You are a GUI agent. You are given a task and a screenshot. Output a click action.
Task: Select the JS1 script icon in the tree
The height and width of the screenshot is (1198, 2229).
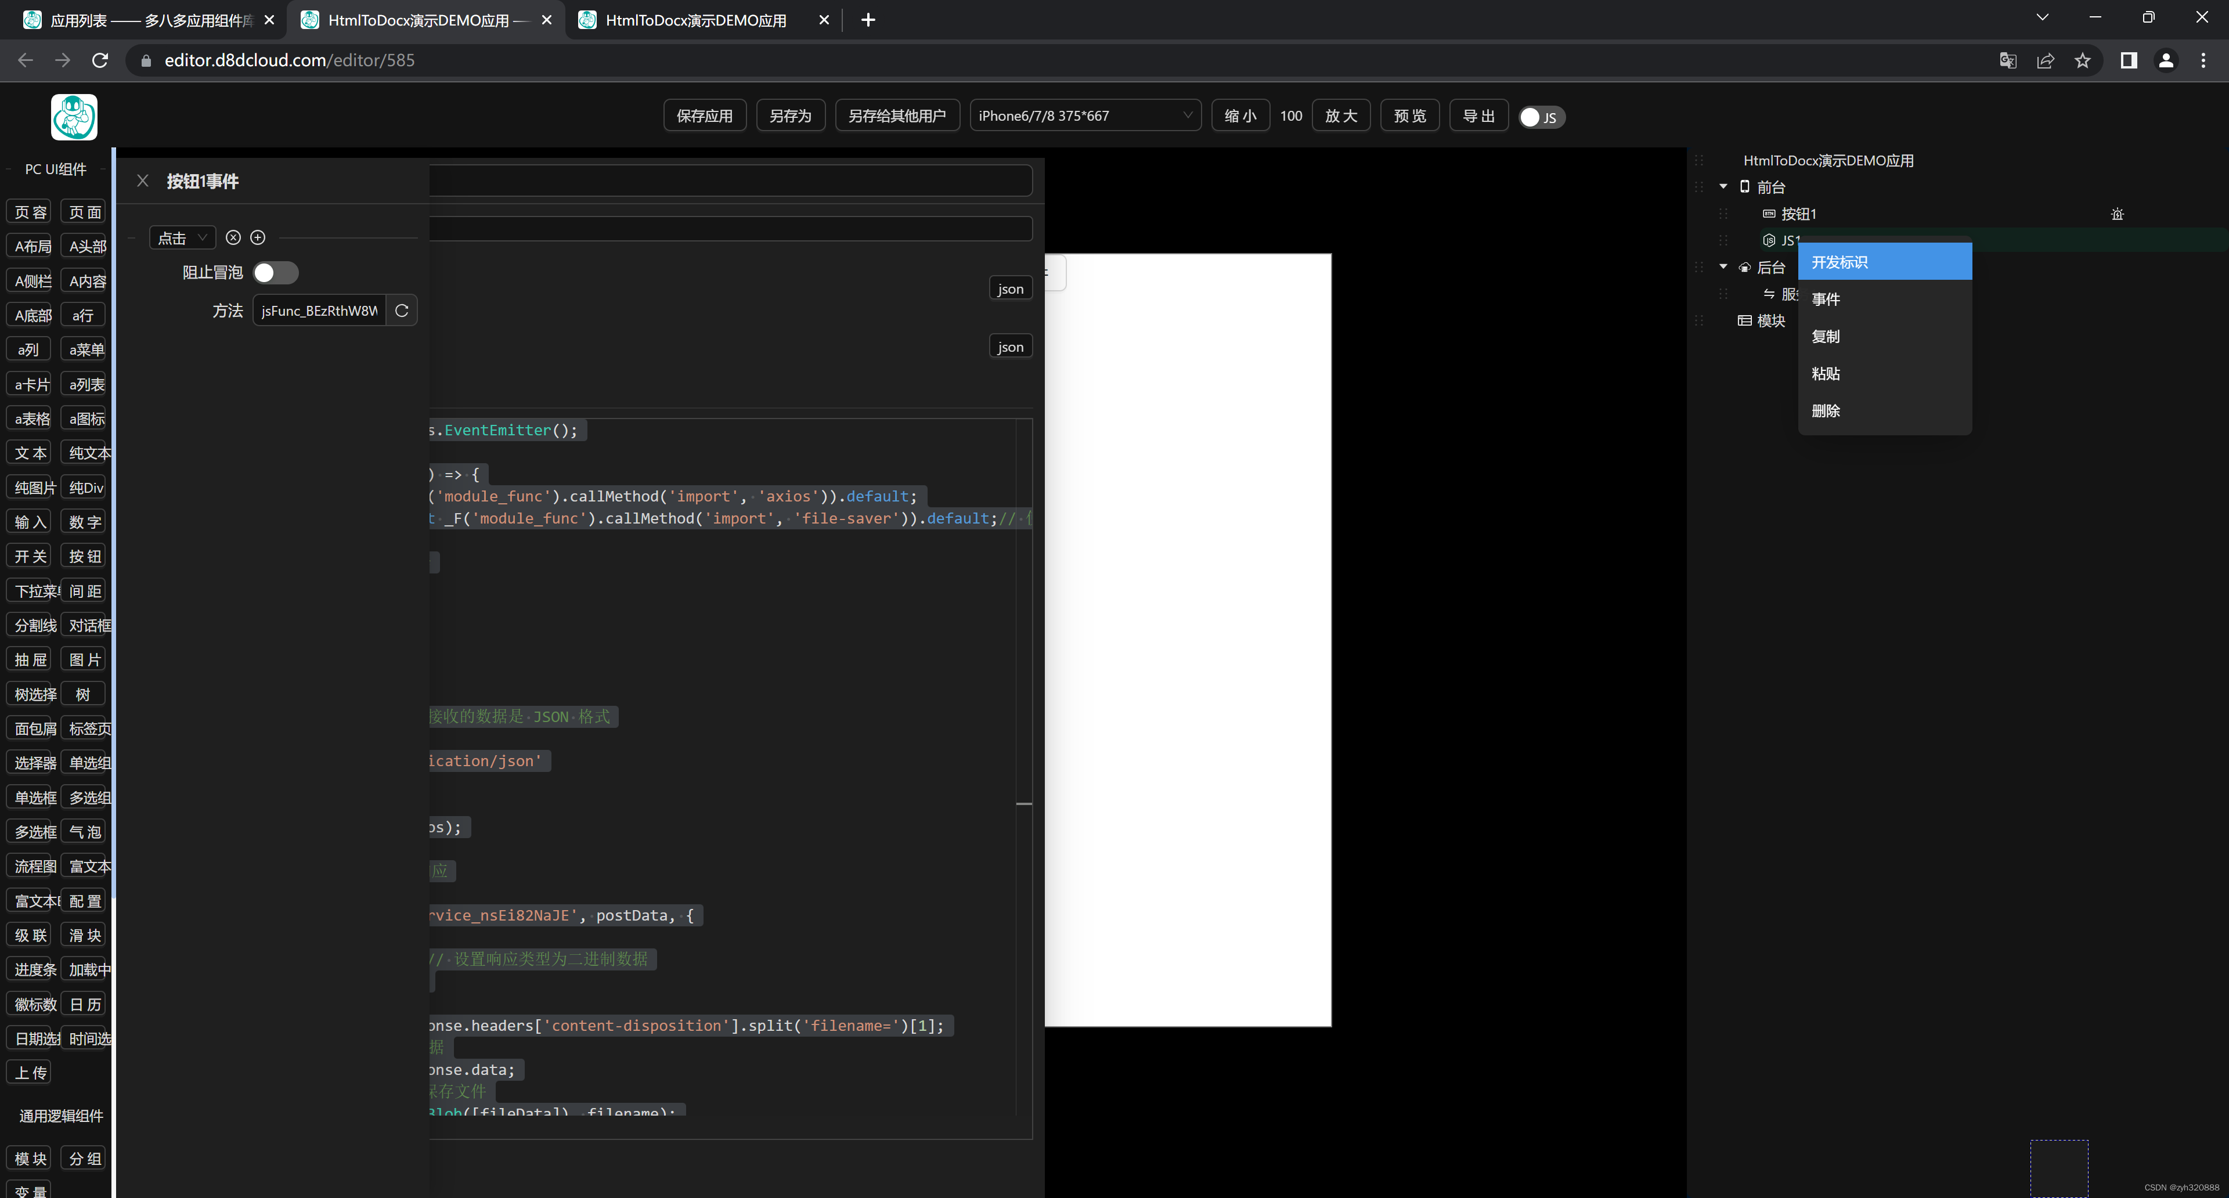tap(1769, 240)
